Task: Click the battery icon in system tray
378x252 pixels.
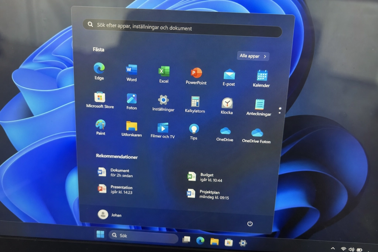Action: pos(360,250)
